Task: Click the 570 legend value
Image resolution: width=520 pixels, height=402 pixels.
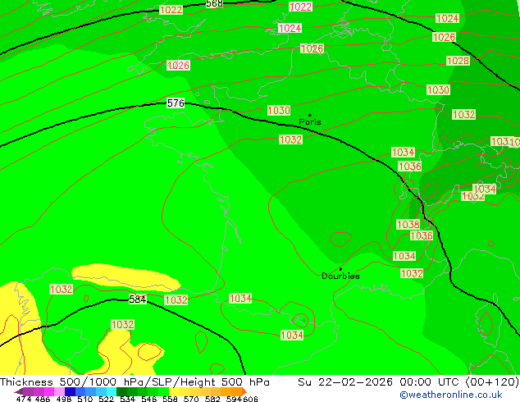Action: click(x=191, y=399)
